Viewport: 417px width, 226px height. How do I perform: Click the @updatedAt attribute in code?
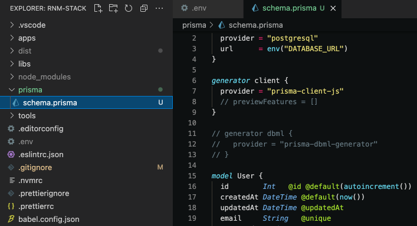point(322,208)
